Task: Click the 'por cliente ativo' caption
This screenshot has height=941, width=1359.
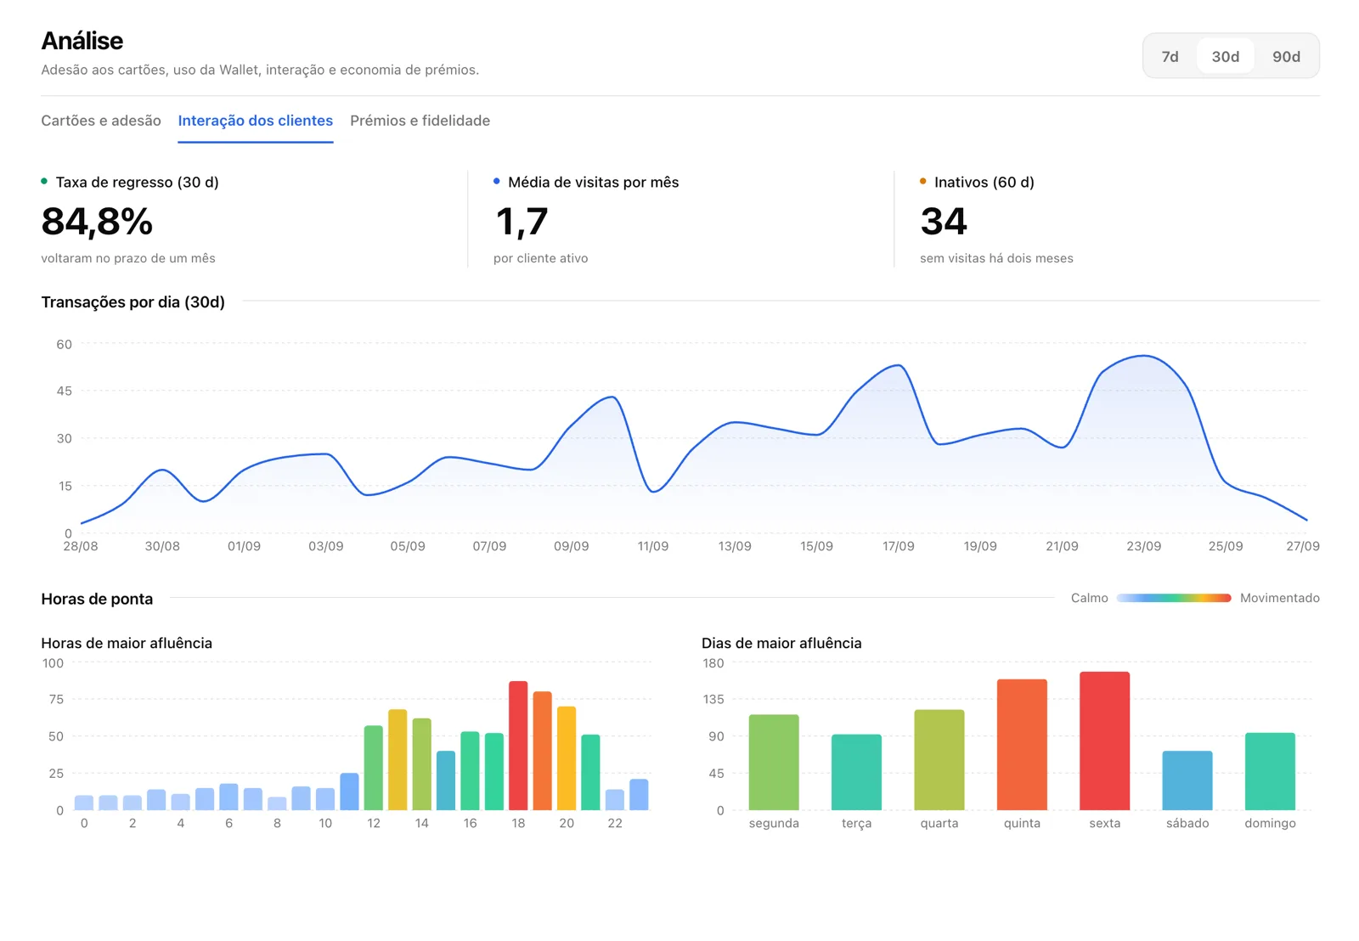Action: click(540, 258)
